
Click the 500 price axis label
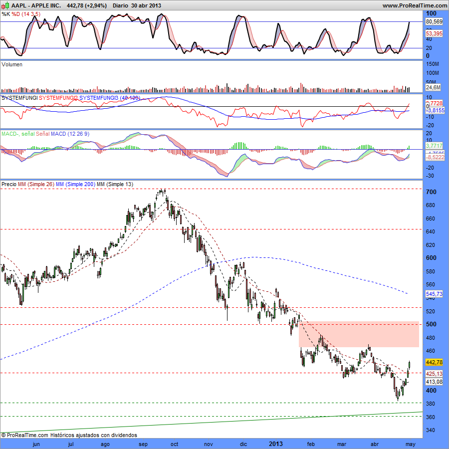click(431, 324)
